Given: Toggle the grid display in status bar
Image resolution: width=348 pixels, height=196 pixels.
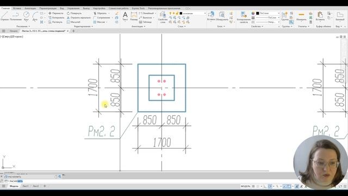Looking at the screenshot, I should (x=253, y=186).
